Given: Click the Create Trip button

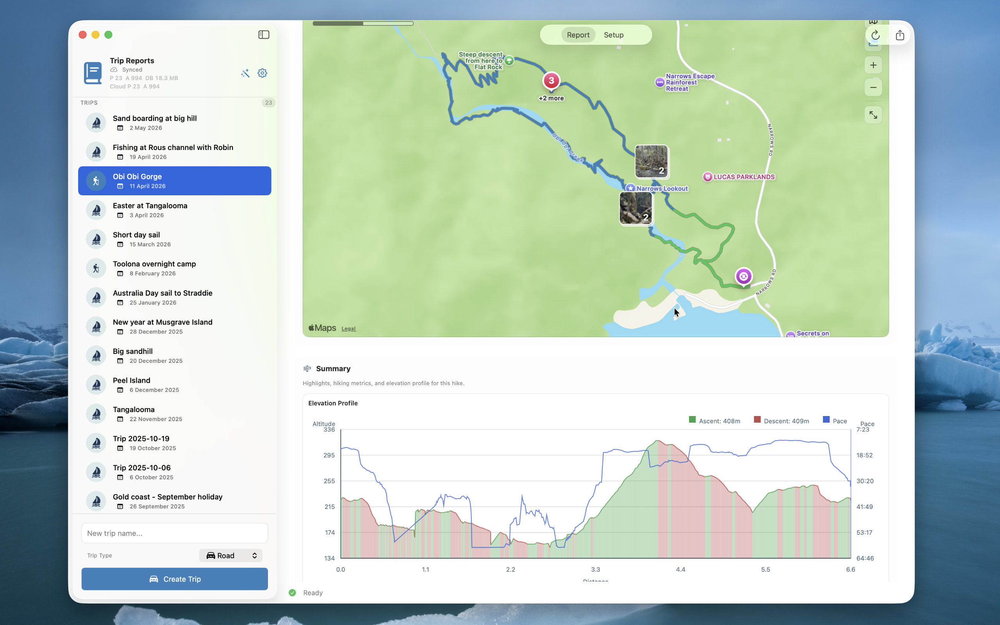Looking at the screenshot, I should 175,579.
